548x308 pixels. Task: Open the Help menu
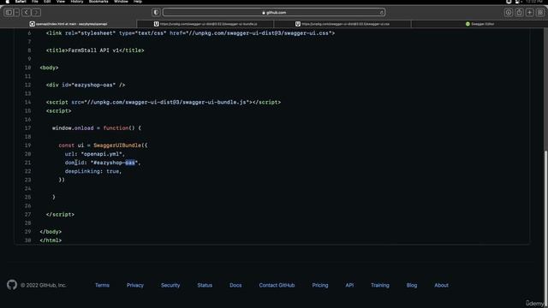pyautogui.click(x=138, y=2)
